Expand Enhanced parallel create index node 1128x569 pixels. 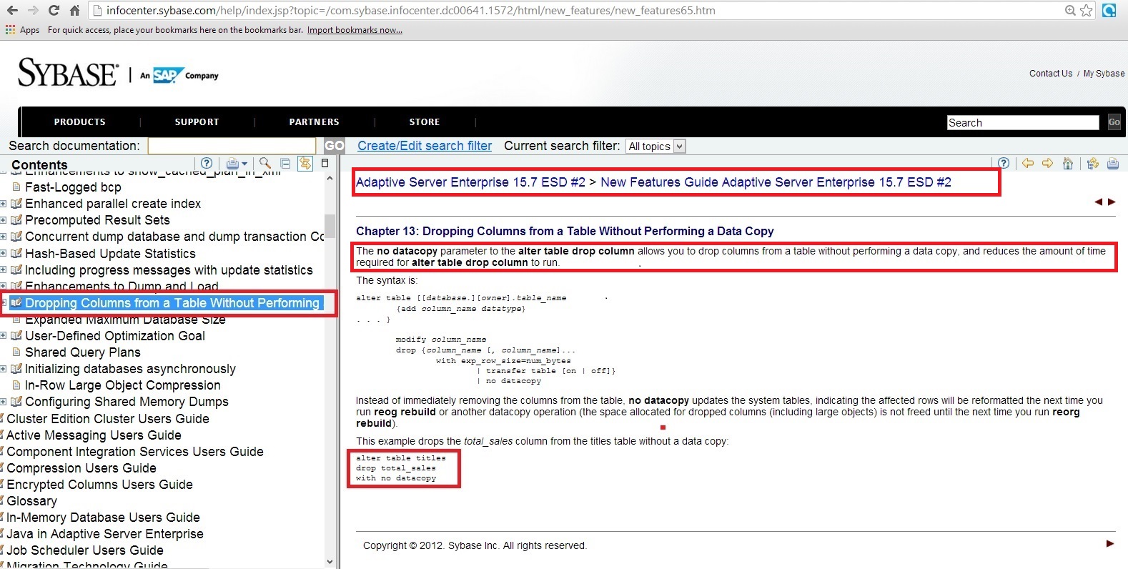(x=4, y=204)
